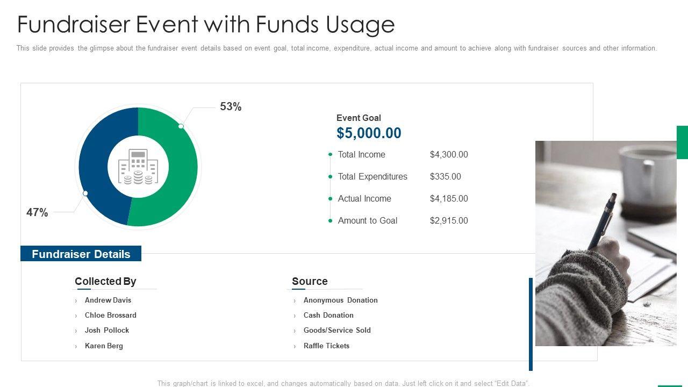Click the chevron bullet beside Raffle Tickets

295,347
